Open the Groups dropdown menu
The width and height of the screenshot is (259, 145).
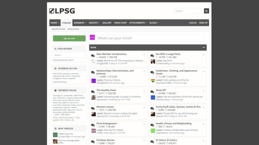click(x=94, y=23)
